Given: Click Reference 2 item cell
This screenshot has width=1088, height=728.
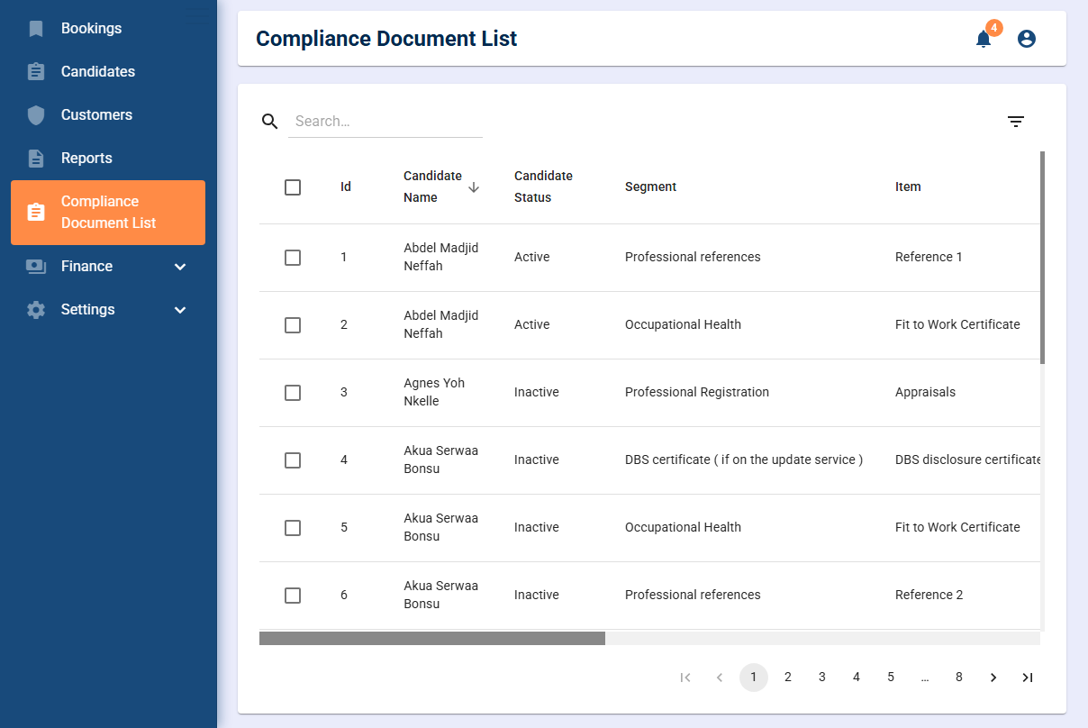Looking at the screenshot, I should coord(929,596).
